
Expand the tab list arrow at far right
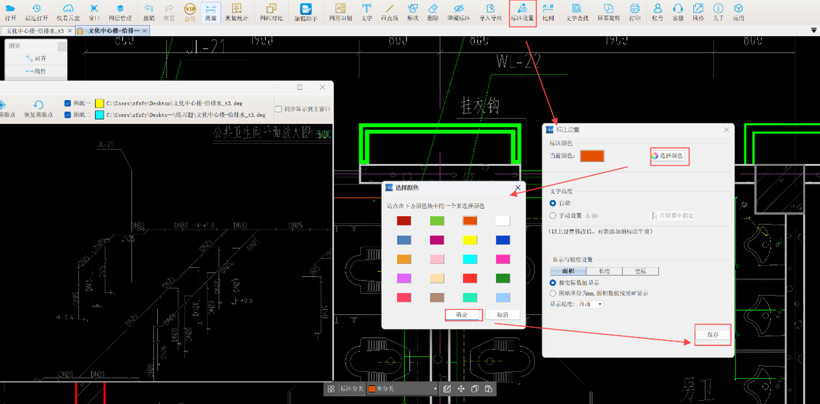[813, 30]
